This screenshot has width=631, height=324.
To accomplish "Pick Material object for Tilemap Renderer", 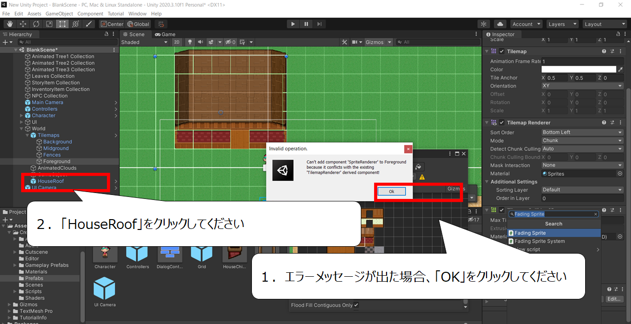I will (x=620, y=173).
